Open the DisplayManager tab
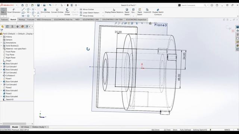239x134 pixels. (x=22, y=26)
